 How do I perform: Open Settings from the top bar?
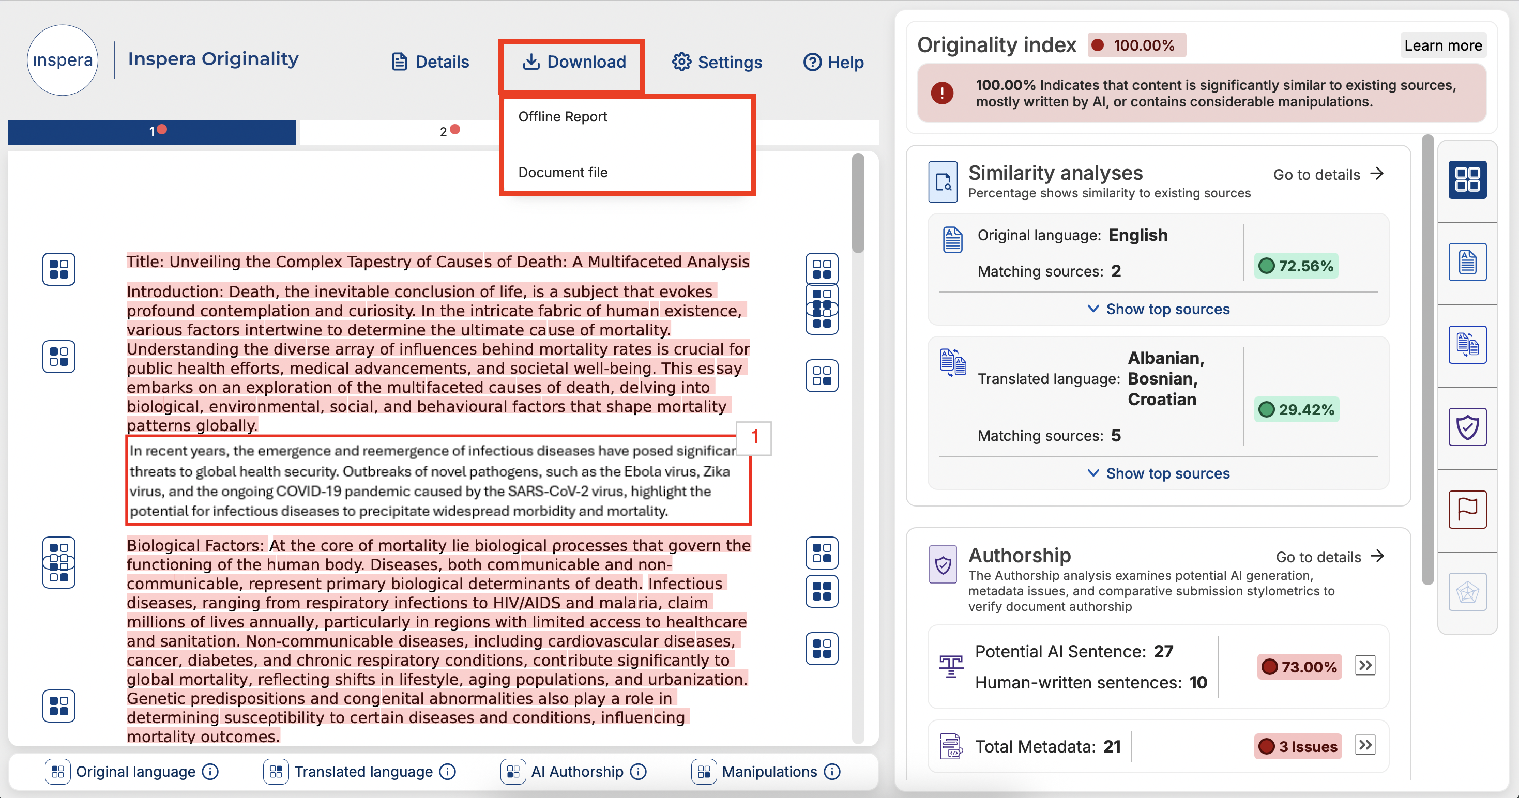coord(717,62)
